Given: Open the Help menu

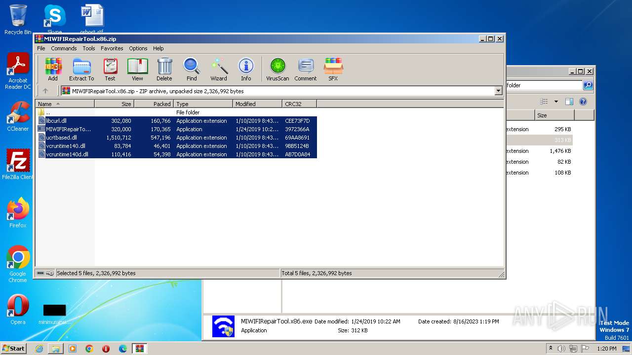Looking at the screenshot, I should pos(158,48).
